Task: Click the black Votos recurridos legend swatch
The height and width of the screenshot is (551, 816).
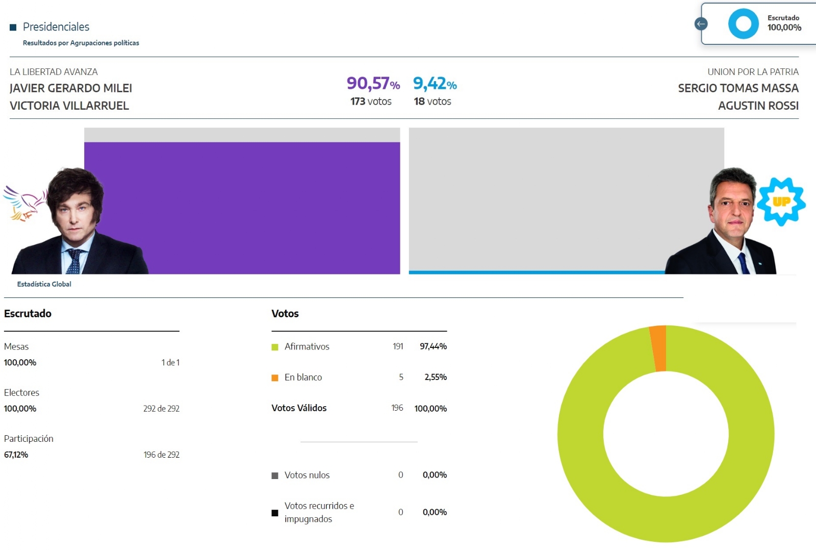Action: pos(275,513)
